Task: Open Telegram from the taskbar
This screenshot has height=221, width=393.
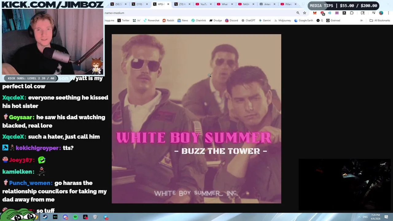Action: [x=106, y=217]
